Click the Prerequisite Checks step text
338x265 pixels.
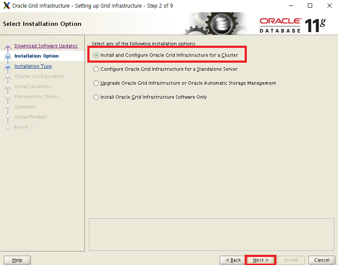[x=36, y=97]
